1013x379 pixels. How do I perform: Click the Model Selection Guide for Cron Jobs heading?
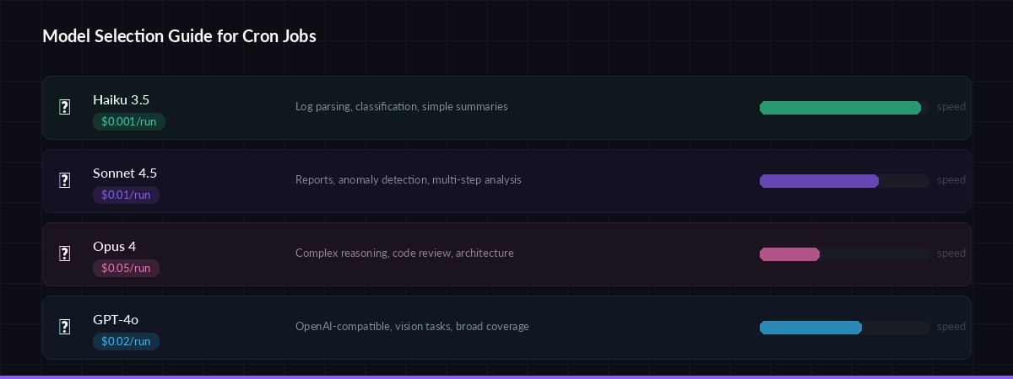pos(179,36)
